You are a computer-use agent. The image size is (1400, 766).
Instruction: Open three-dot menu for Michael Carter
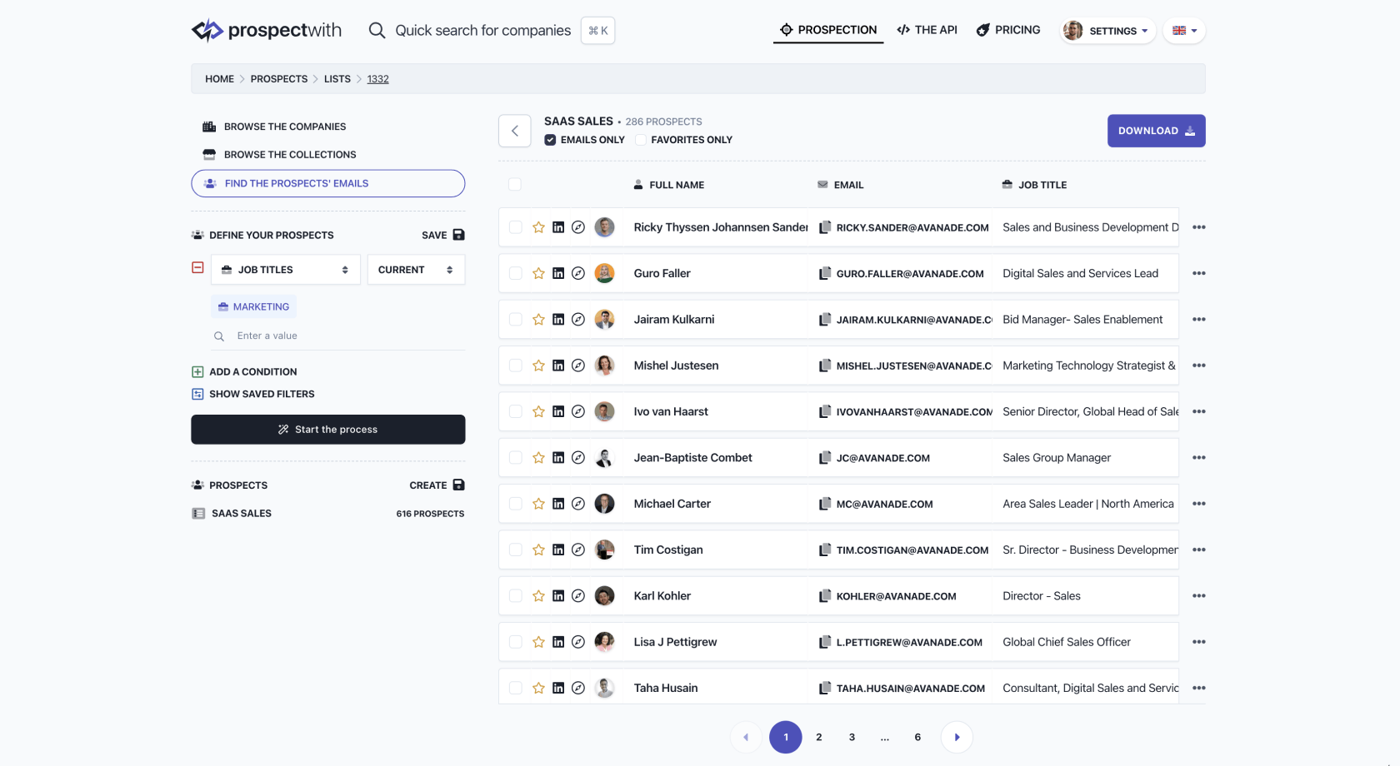[1199, 504]
